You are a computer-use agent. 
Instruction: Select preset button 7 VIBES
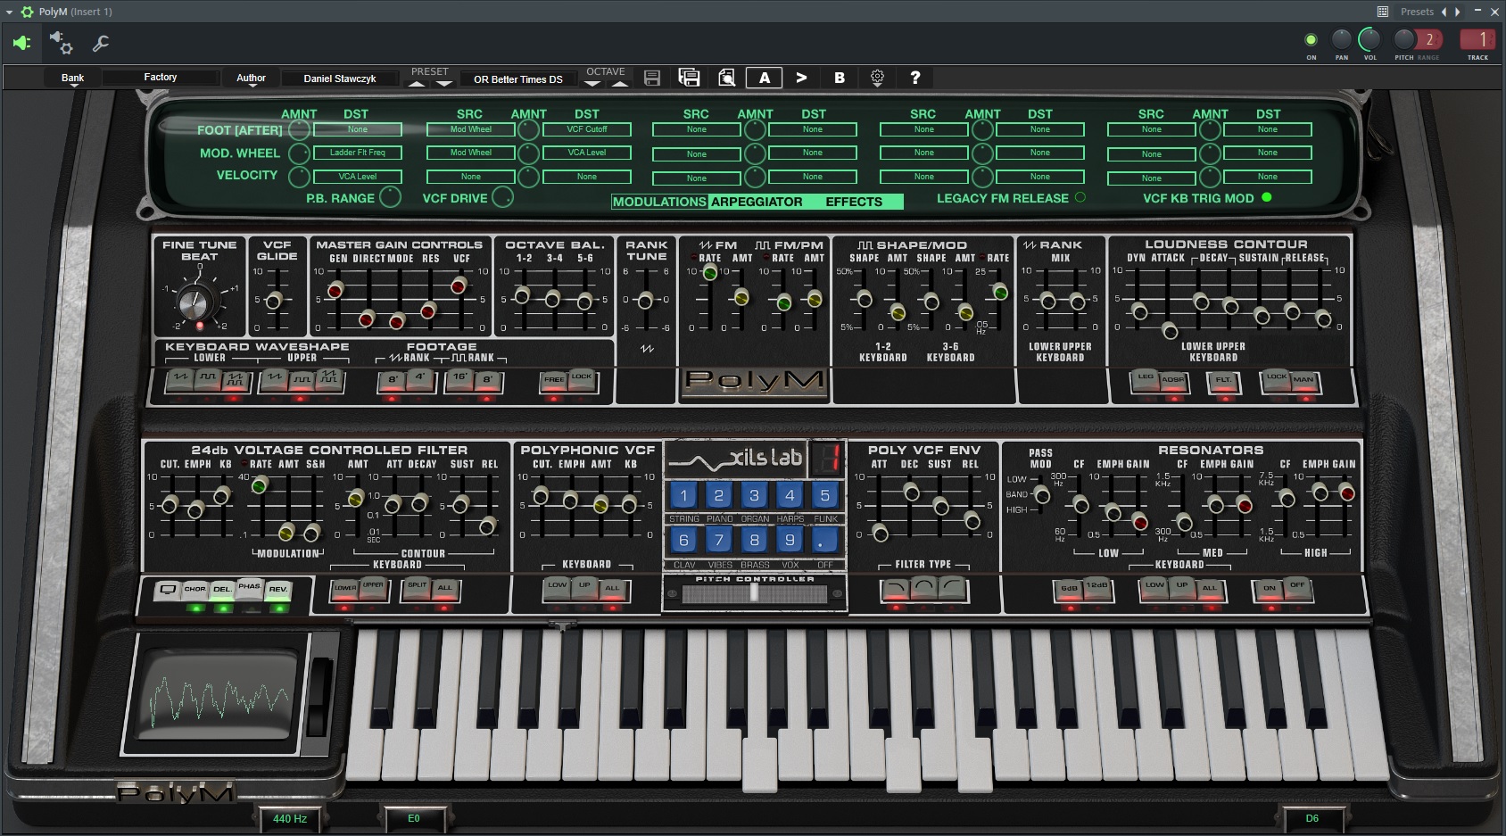pos(719,540)
